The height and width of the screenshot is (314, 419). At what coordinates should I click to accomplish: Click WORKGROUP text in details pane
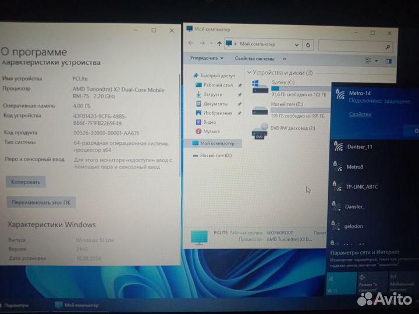tap(280, 233)
